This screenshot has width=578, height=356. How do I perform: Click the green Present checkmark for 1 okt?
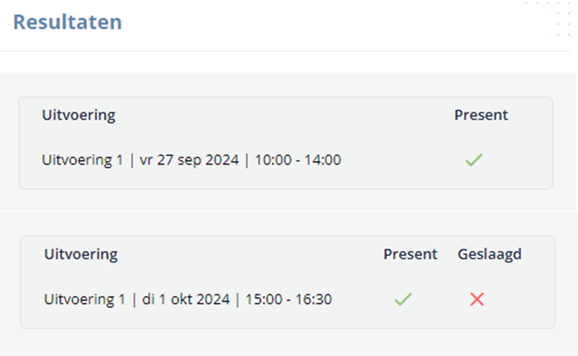pos(403,298)
